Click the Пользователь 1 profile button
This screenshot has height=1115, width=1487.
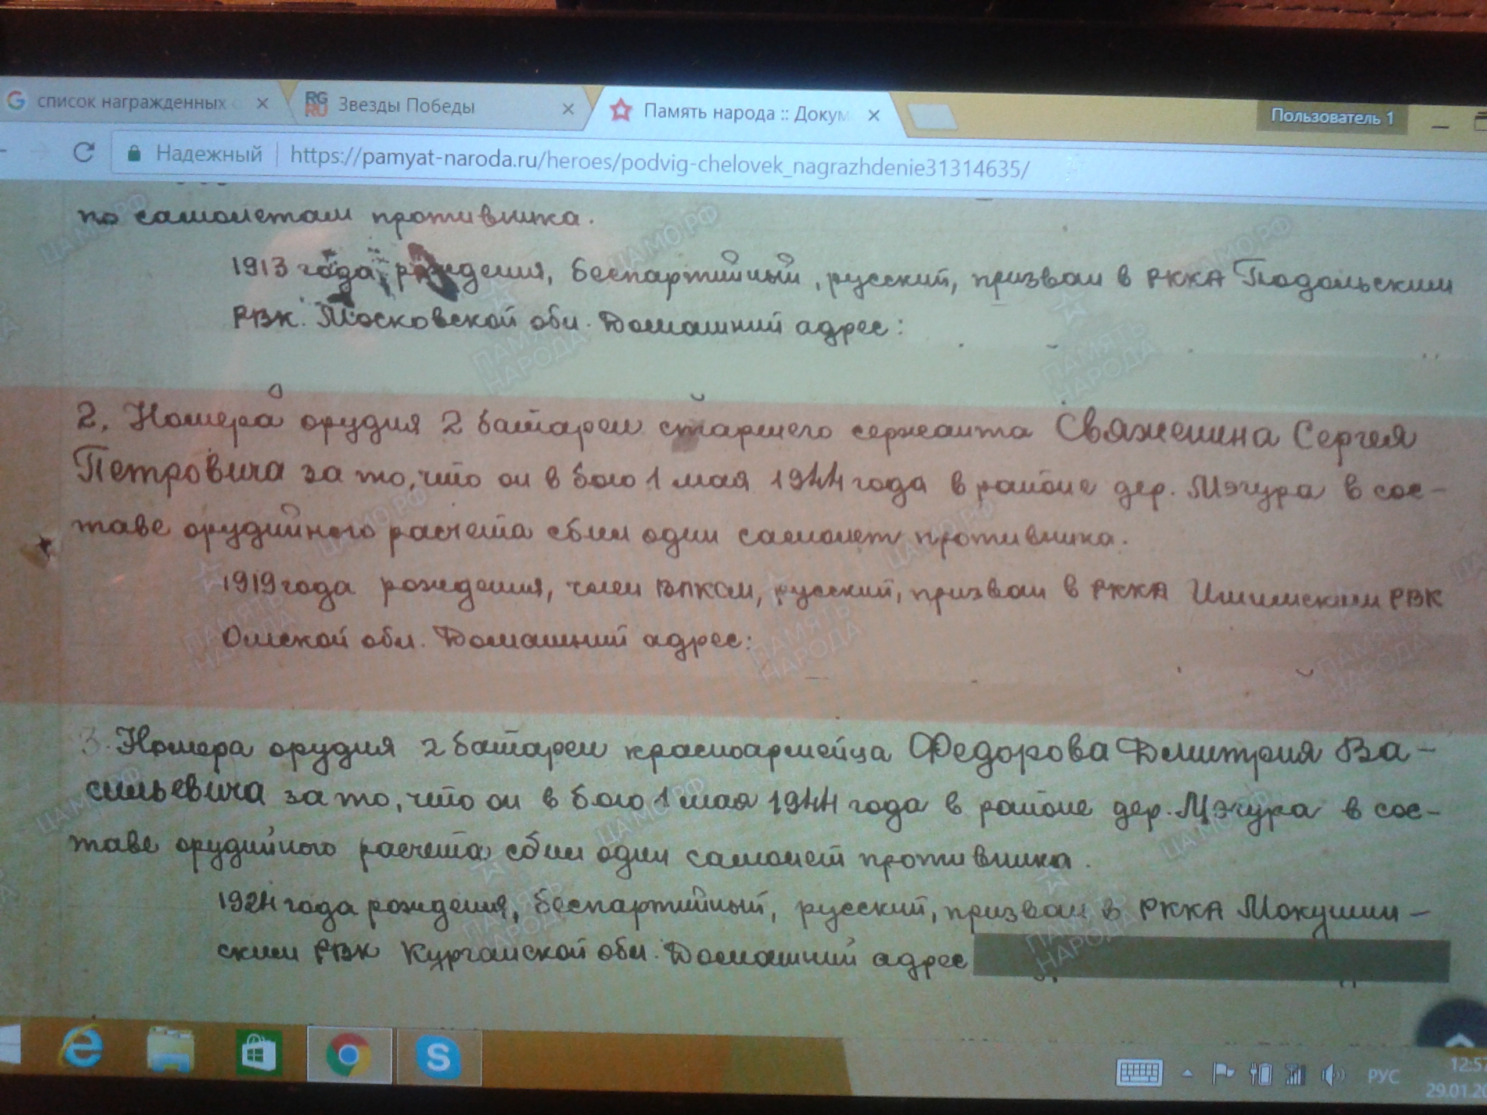[1332, 118]
